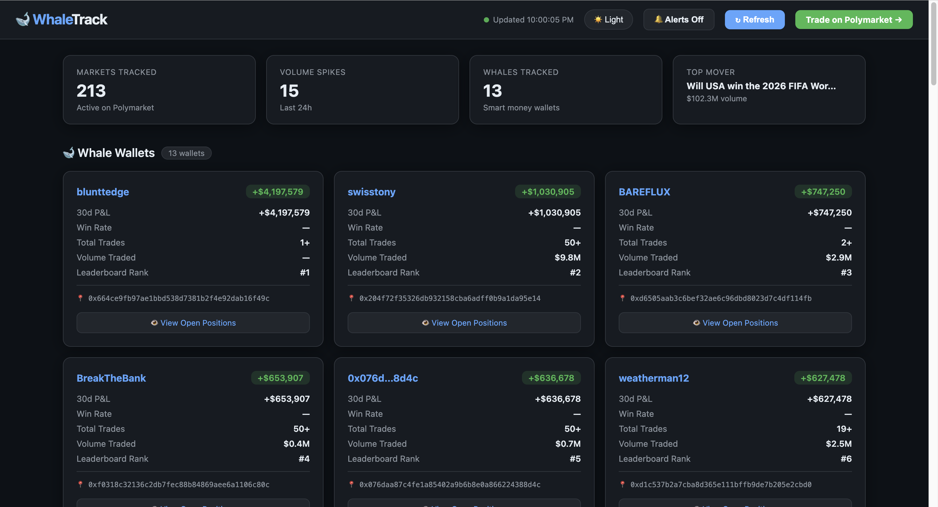Open the blunttedge wallet profile

tap(103, 192)
